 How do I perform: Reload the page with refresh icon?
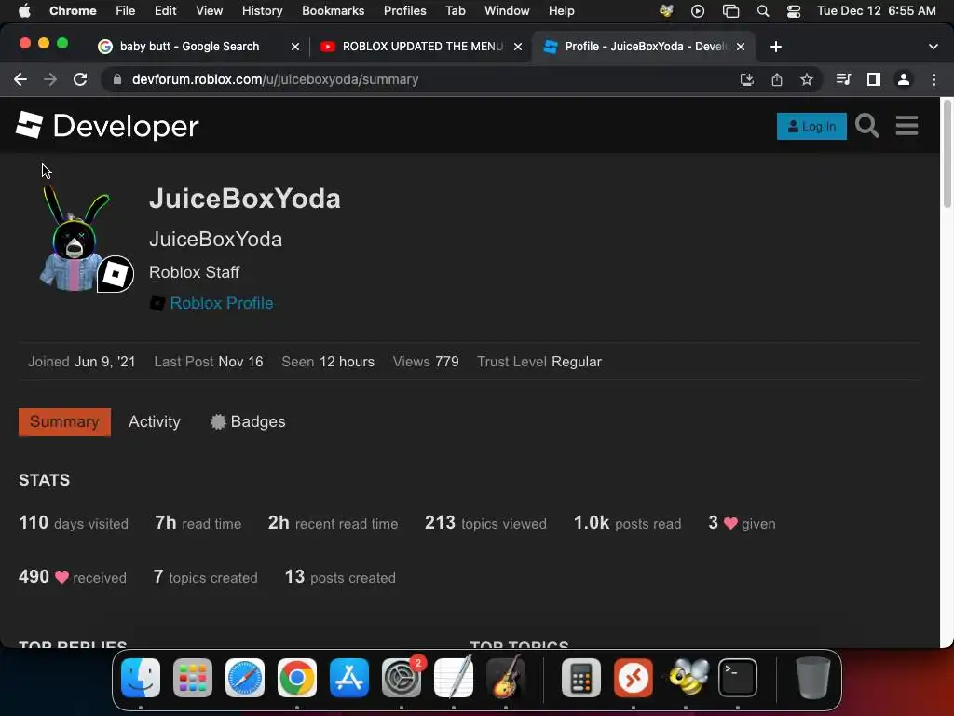click(x=80, y=79)
